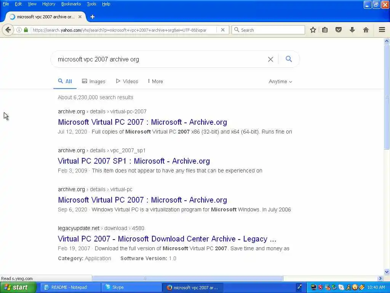
Task: Submit Yahoo search with magnifier button
Action: tap(289, 59)
